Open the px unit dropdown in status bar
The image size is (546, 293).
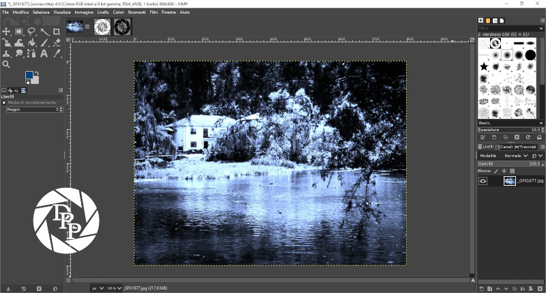pyautogui.click(x=98, y=288)
